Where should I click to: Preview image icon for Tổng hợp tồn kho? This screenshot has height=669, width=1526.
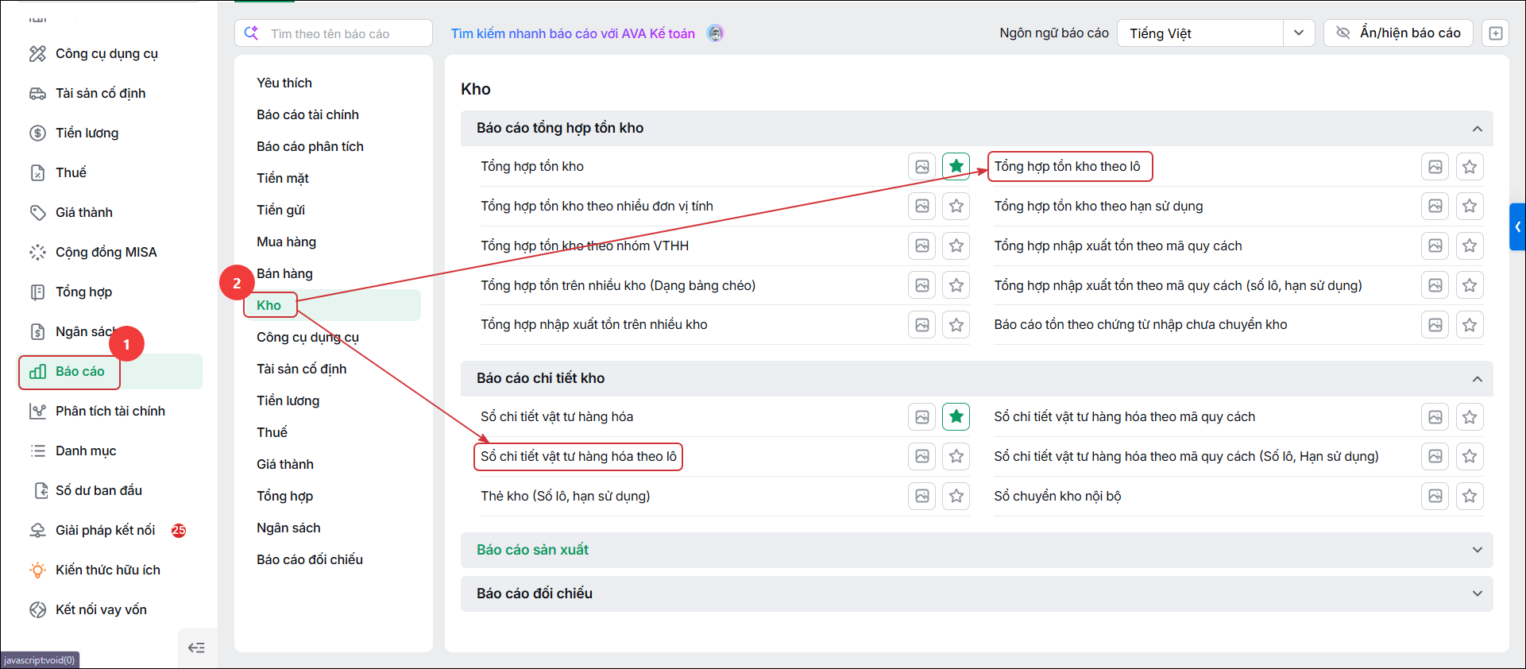pyautogui.click(x=921, y=167)
